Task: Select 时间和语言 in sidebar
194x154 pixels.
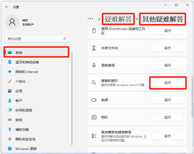Action: [36, 110]
